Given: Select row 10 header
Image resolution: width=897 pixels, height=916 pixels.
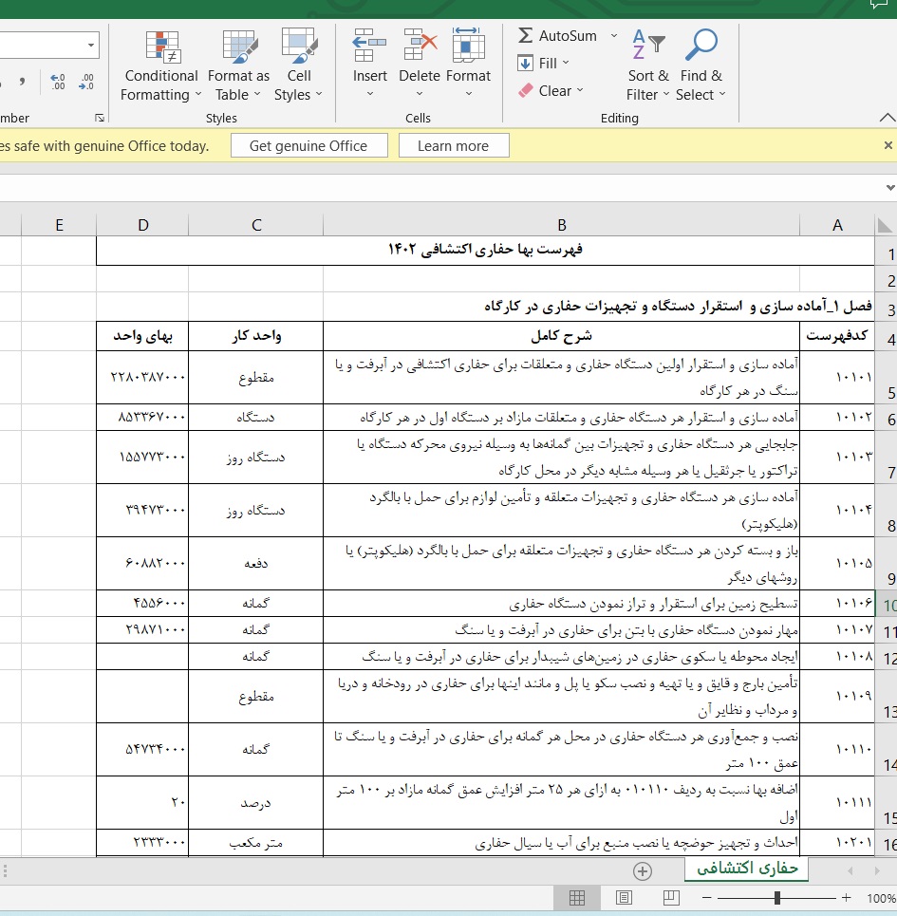Looking at the screenshot, I should tap(887, 604).
